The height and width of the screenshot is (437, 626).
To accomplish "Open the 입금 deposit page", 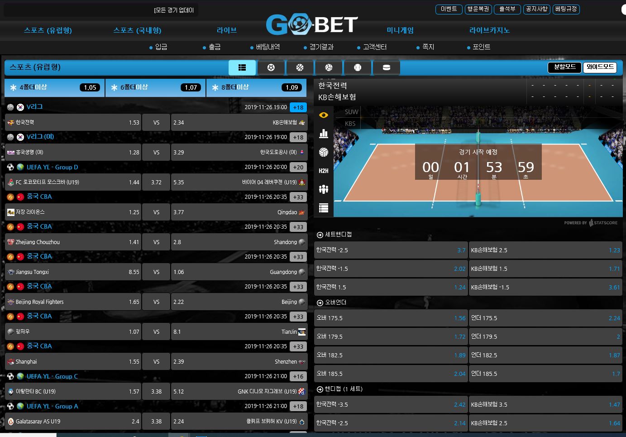I will coord(158,47).
